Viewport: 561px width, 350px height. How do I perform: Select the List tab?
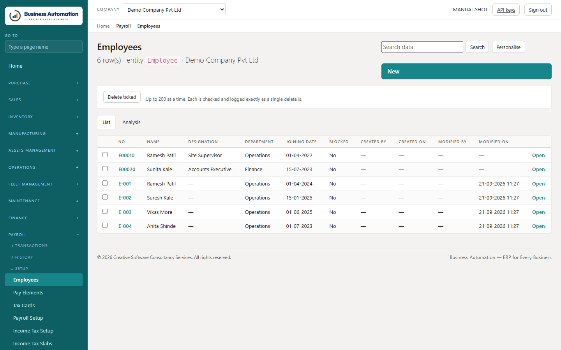pyautogui.click(x=106, y=122)
